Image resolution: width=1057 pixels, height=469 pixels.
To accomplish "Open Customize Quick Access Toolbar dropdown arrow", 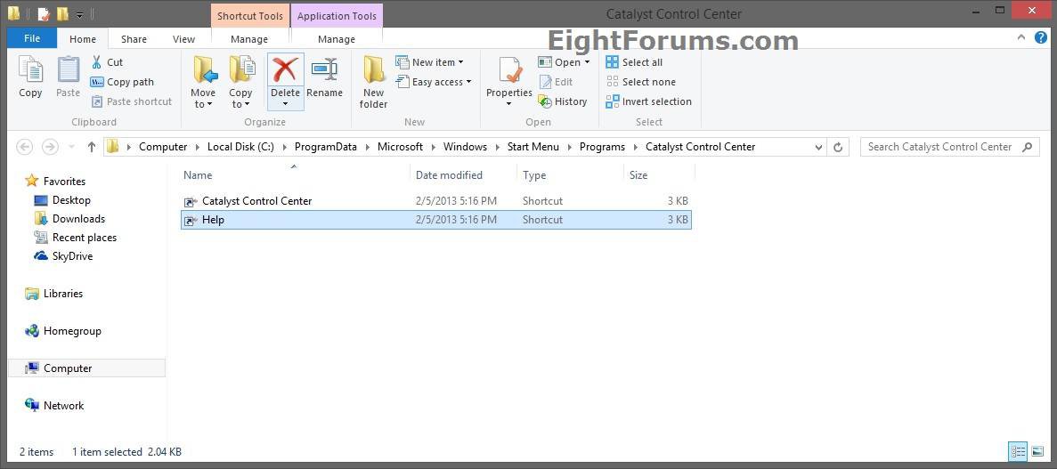I will pos(79,14).
